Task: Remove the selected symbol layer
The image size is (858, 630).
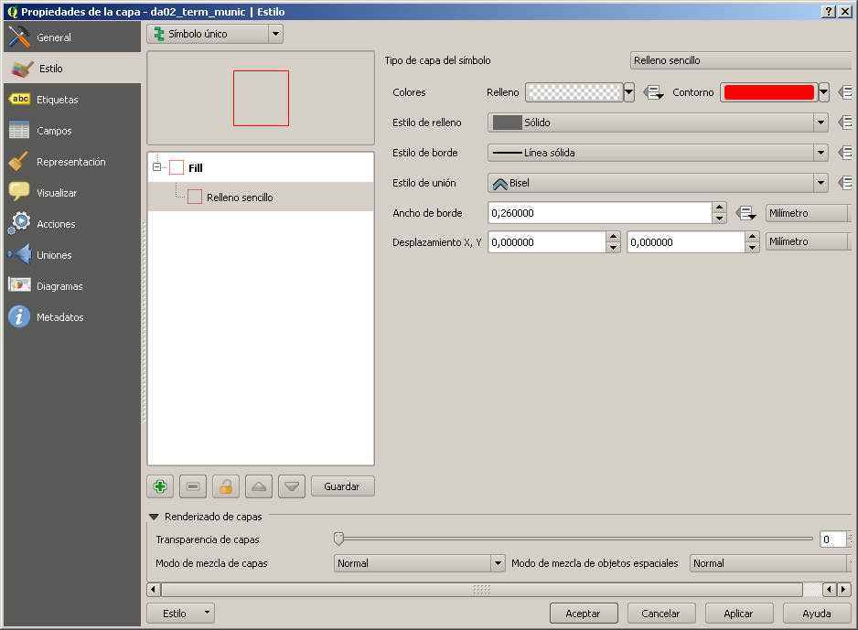Action: (193, 486)
